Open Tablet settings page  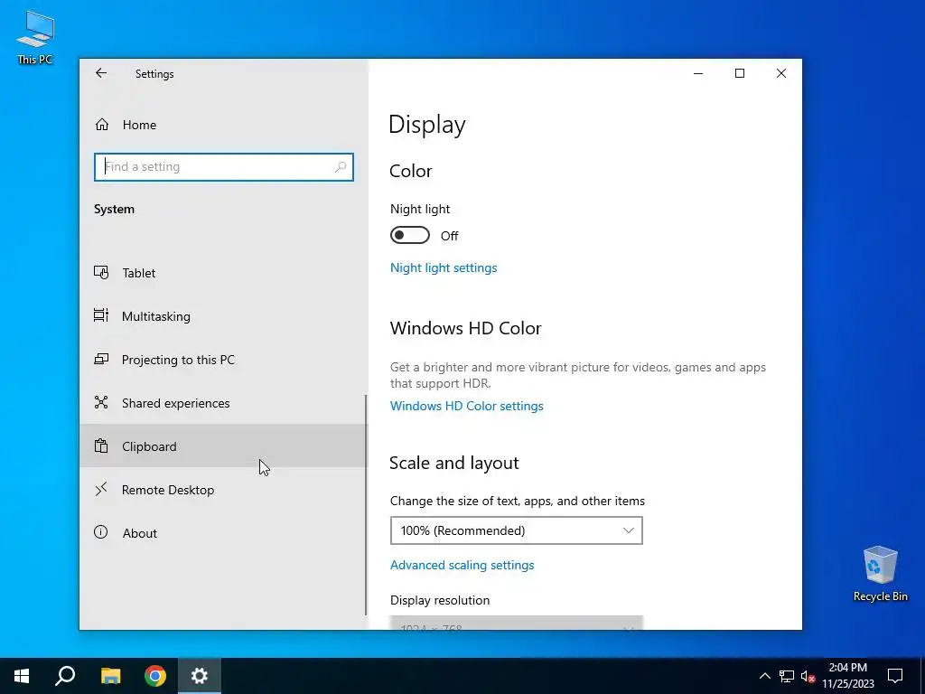click(x=223, y=273)
